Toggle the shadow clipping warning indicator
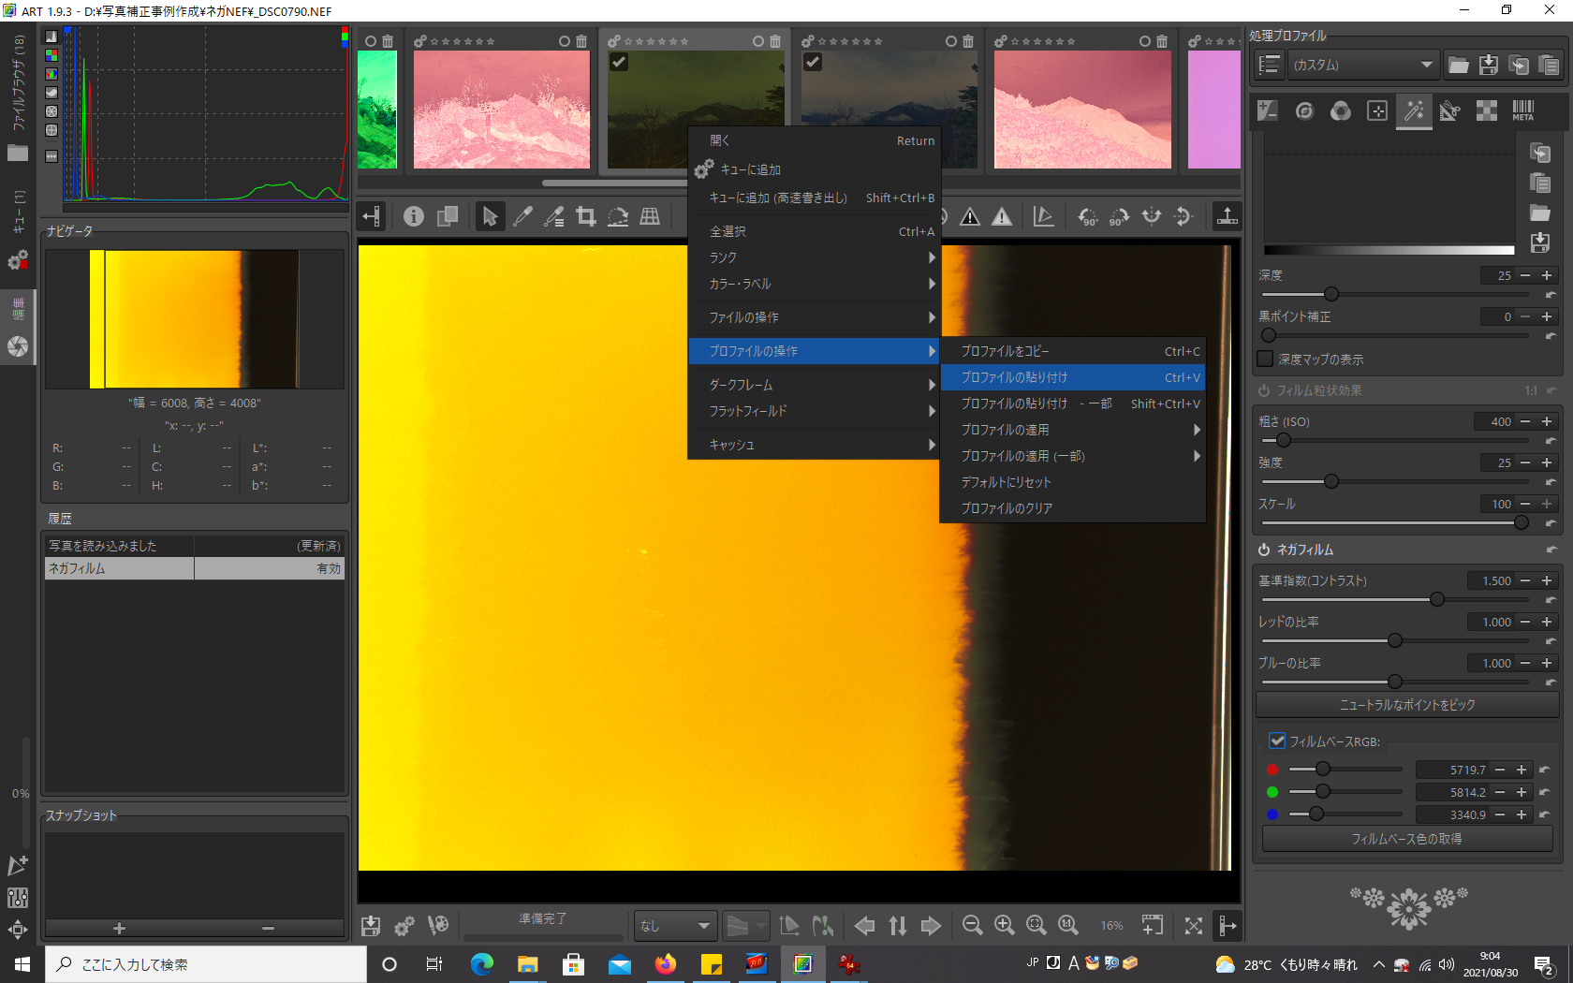Image resolution: width=1573 pixels, height=983 pixels. tap(970, 217)
